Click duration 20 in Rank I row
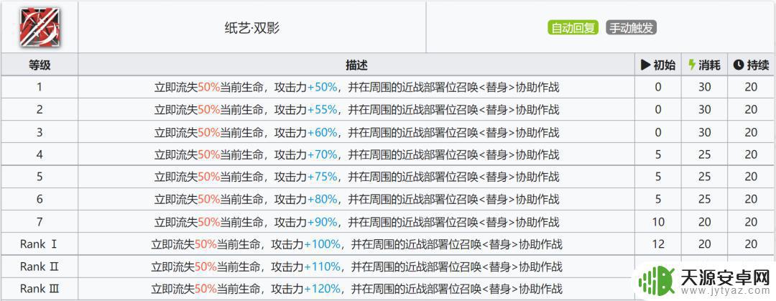 752,244
